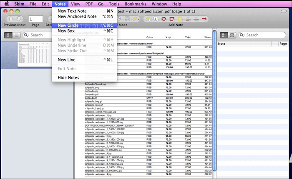The height and width of the screenshot is (179, 292).
Task: Select Hide Notes menu entry
Action: click(x=68, y=77)
